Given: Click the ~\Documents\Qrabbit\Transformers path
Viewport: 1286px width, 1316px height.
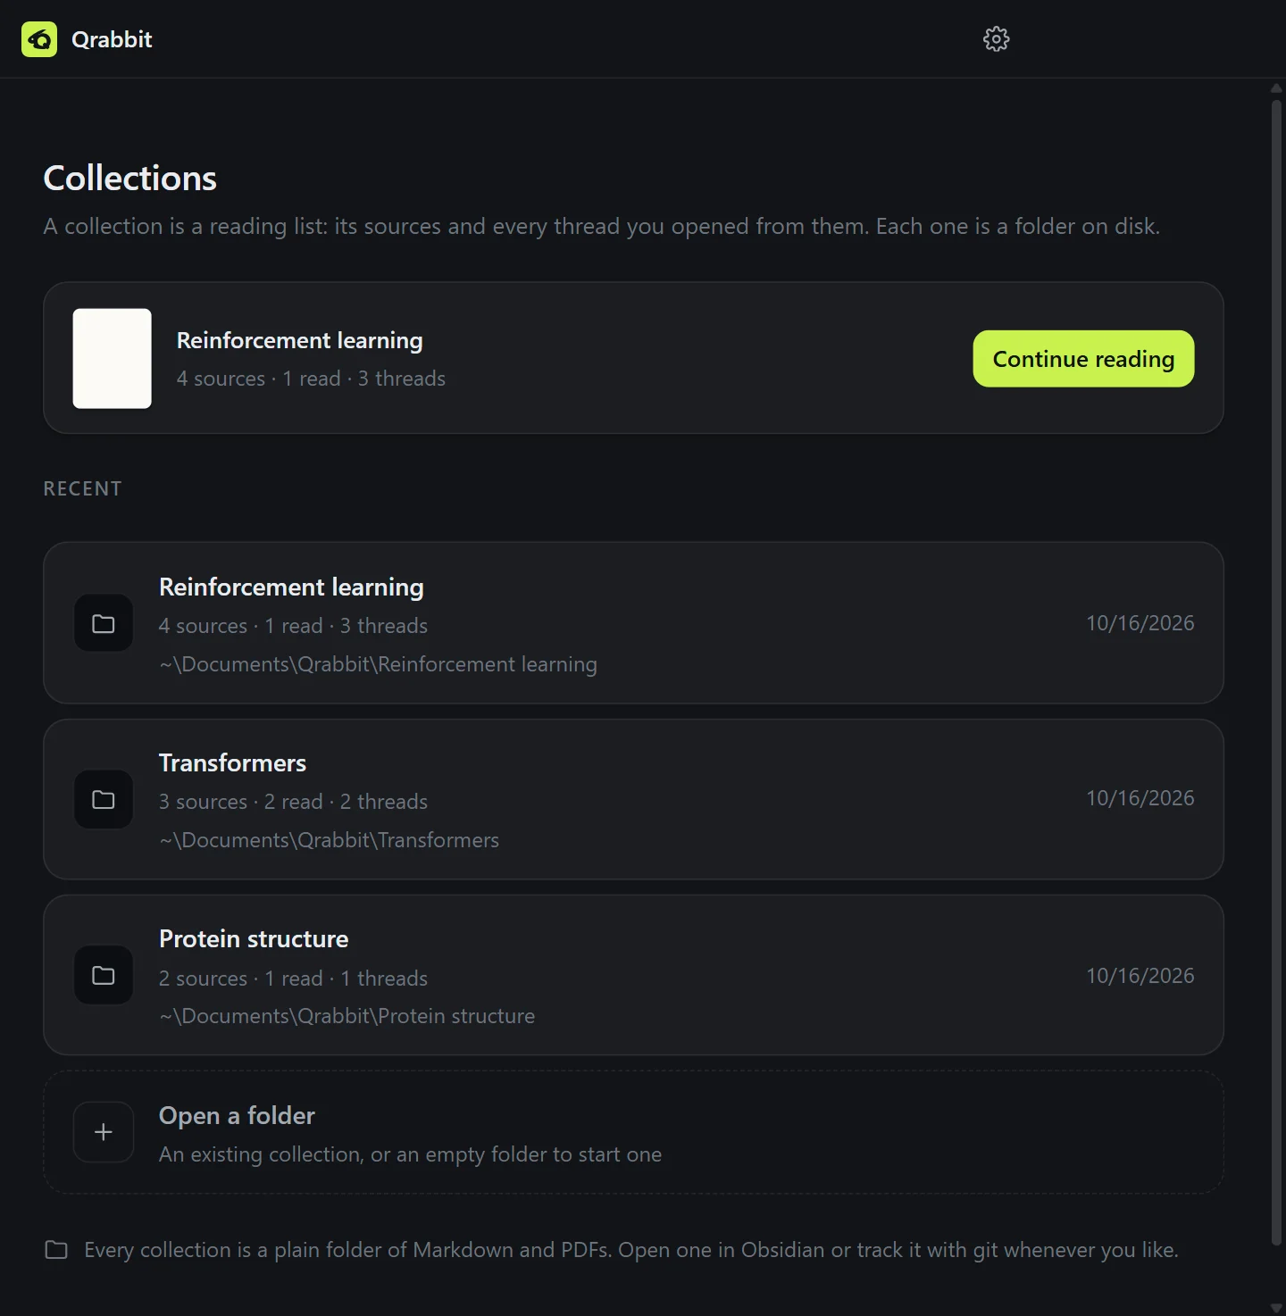Looking at the screenshot, I should (329, 840).
